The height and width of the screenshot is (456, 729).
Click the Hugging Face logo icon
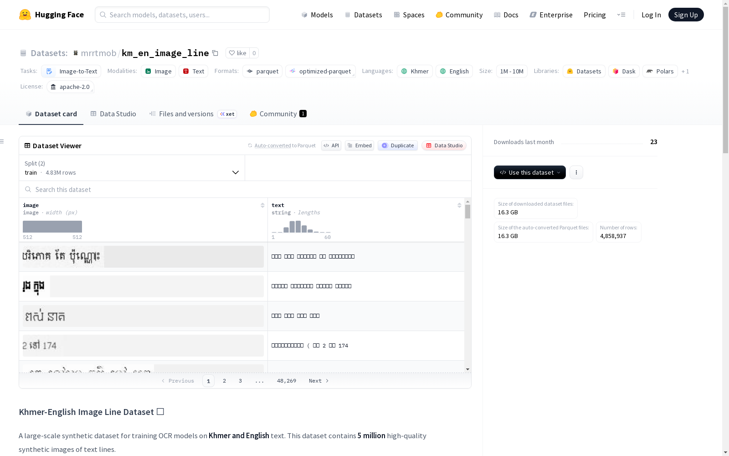[x=25, y=15]
